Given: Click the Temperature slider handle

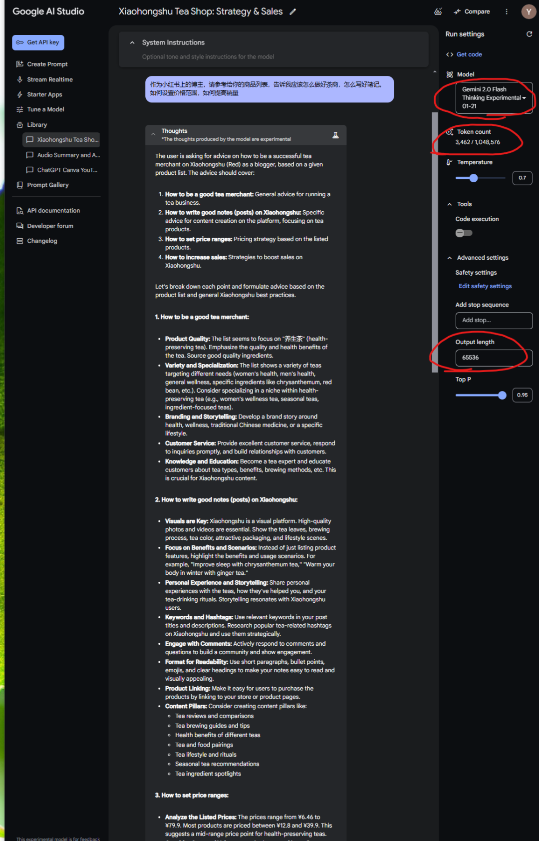Looking at the screenshot, I should point(474,178).
